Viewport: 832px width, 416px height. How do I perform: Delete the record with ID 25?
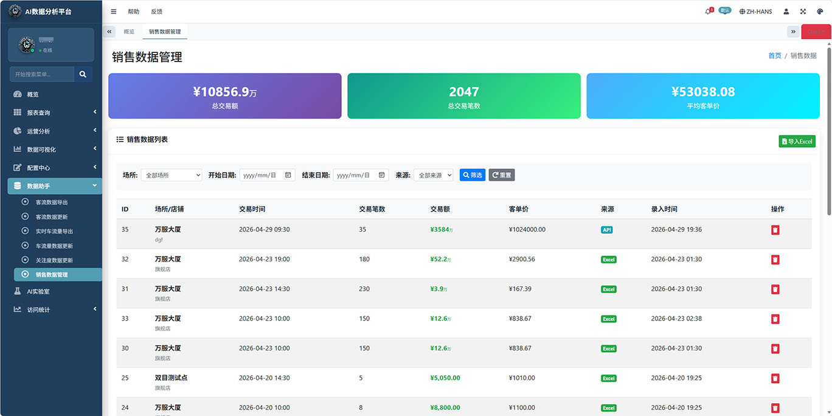pos(775,378)
